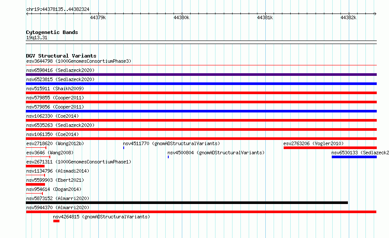Viewport: 389px width, 238px height.
Task: Select the purple nsv6598416 Sedlazeck2020 variant bar
Action: (201, 75)
